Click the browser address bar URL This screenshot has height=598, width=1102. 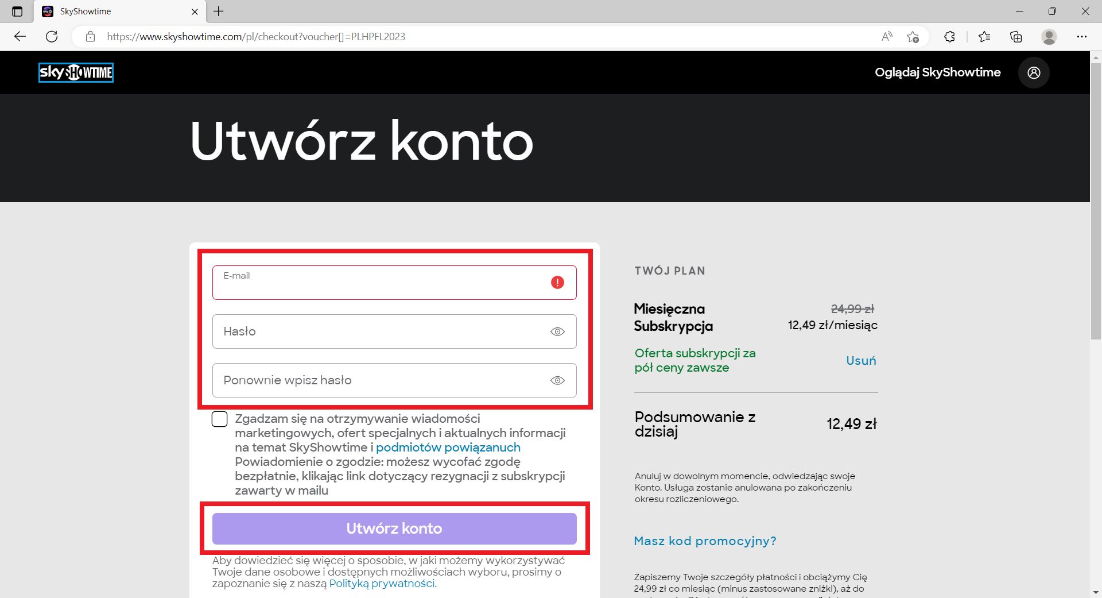click(x=256, y=37)
